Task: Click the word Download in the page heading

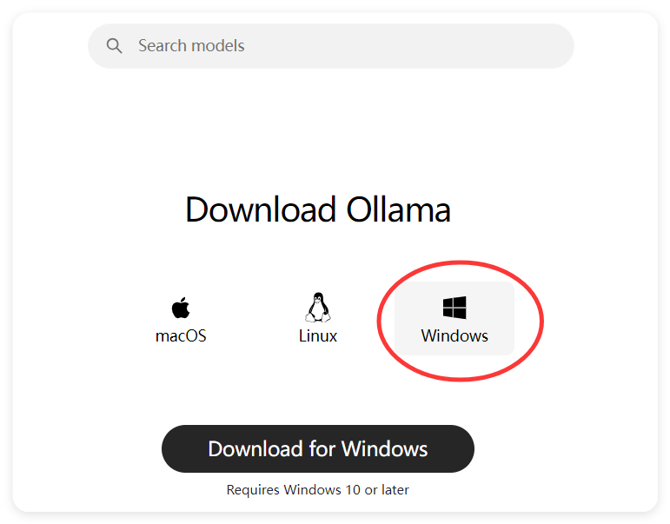Action: (261, 209)
